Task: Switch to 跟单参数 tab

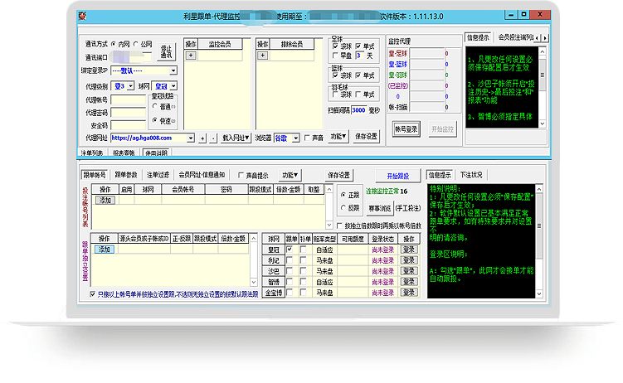Action: click(x=127, y=175)
